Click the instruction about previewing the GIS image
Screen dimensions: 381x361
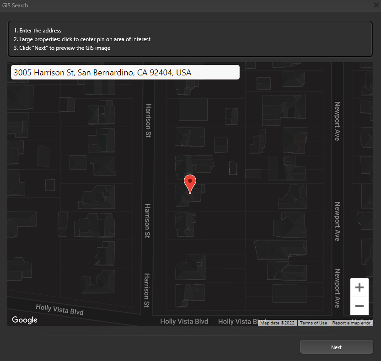62,48
